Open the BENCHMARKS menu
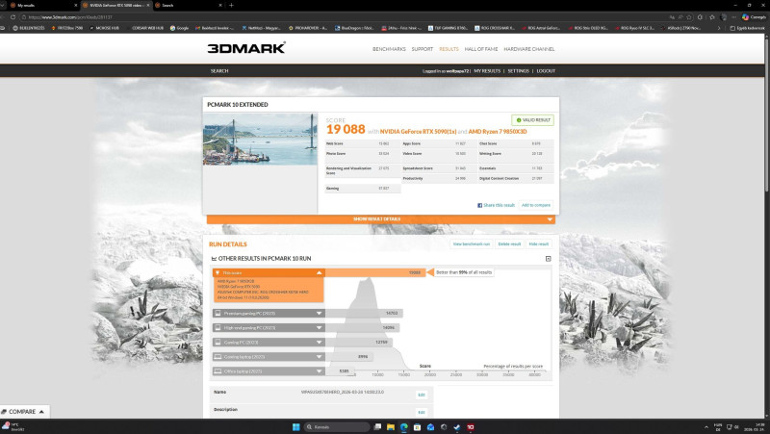This screenshot has width=770, height=434. click(x=389, y=49)
